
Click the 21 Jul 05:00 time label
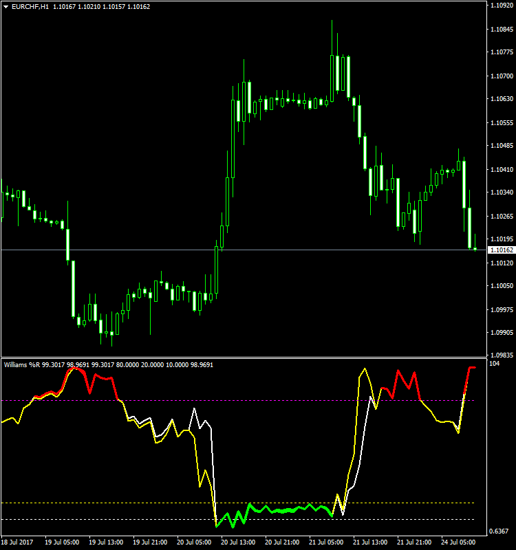pyautogui.click(x=326, y=542)
